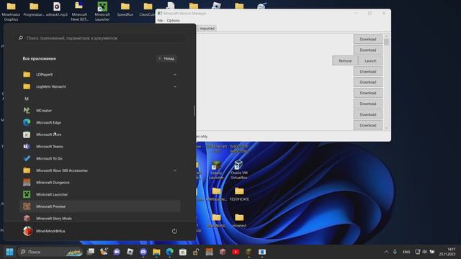Open the MineHAndrBrRus user account menu
This screenshot has width=461, height=259.
(44, 231)
